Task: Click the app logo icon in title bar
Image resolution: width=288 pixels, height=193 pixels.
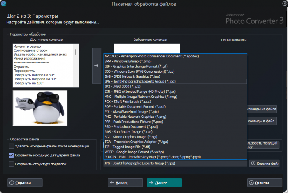Action: click(x=3, y=4)
